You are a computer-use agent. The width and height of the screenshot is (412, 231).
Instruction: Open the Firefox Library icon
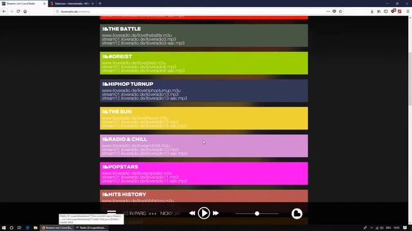coord(379,12)
